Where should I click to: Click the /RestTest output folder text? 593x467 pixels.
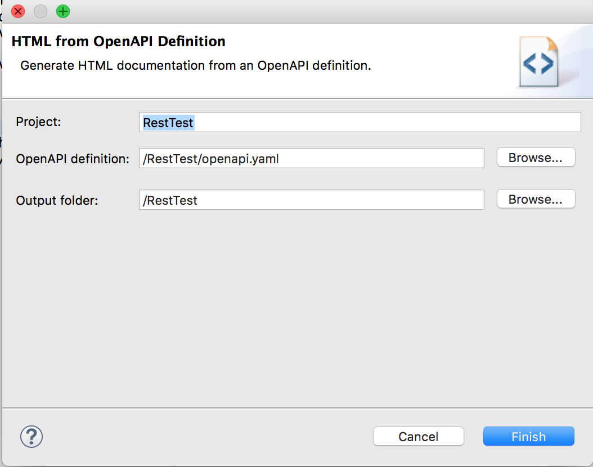pyautogui.click(x=170, y=200)
